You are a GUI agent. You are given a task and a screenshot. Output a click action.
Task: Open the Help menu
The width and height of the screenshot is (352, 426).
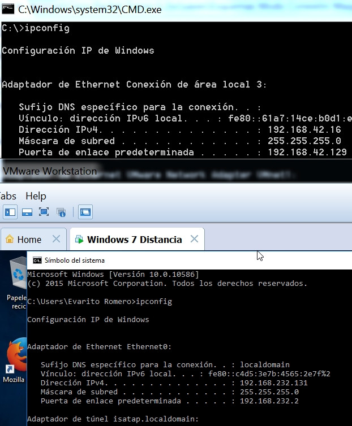click(x=36, y=195)
